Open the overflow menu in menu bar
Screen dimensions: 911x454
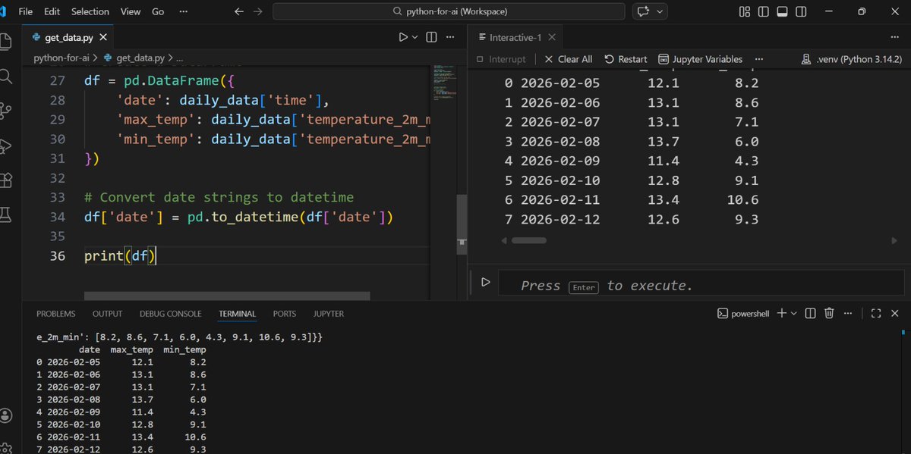184,11
